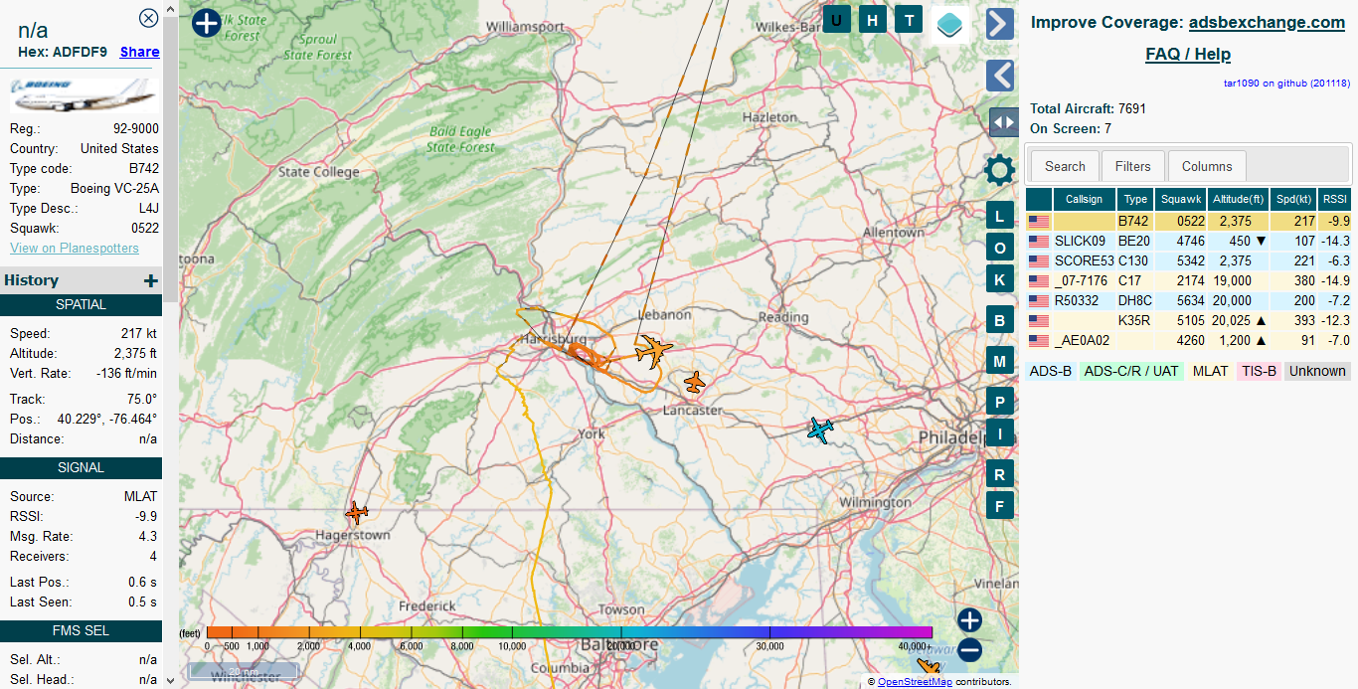Toggle the F map option button
The height and width of the screenshot is (689, 1358).
tap(1000, 505)
